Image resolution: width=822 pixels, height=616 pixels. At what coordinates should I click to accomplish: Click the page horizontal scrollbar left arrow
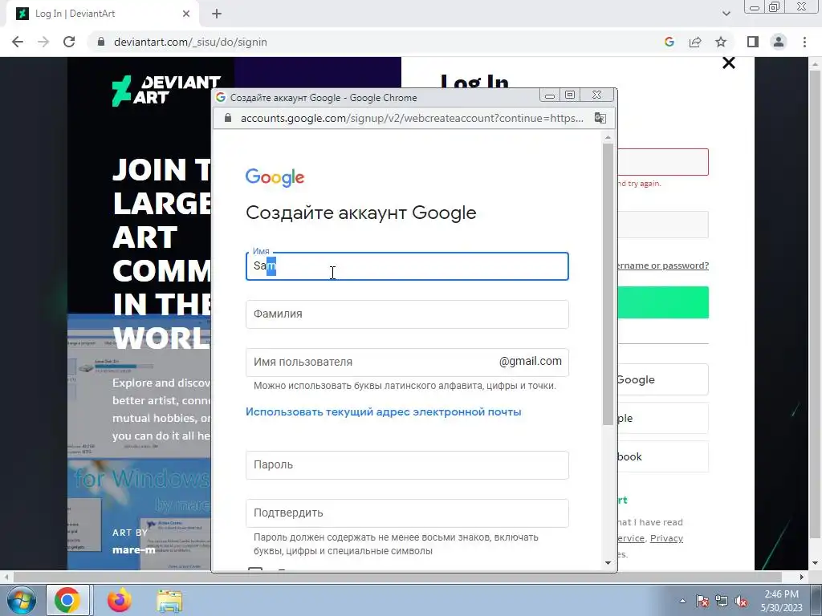(x=6, y=577)
